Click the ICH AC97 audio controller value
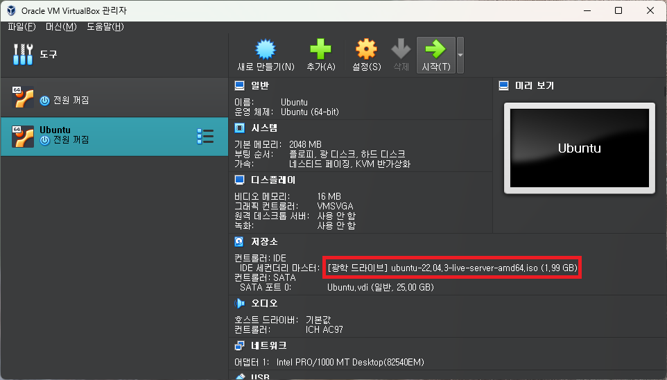Image resolution: width=667 pixels, height=380 pixels. point(324,329)
